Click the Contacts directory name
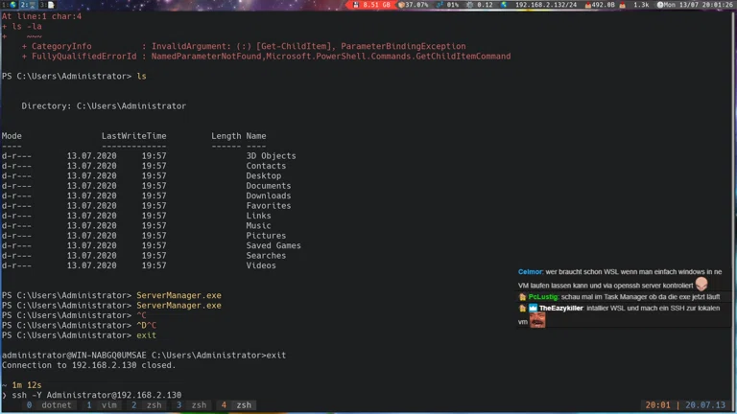737x414 pixels. coord(266,166)
